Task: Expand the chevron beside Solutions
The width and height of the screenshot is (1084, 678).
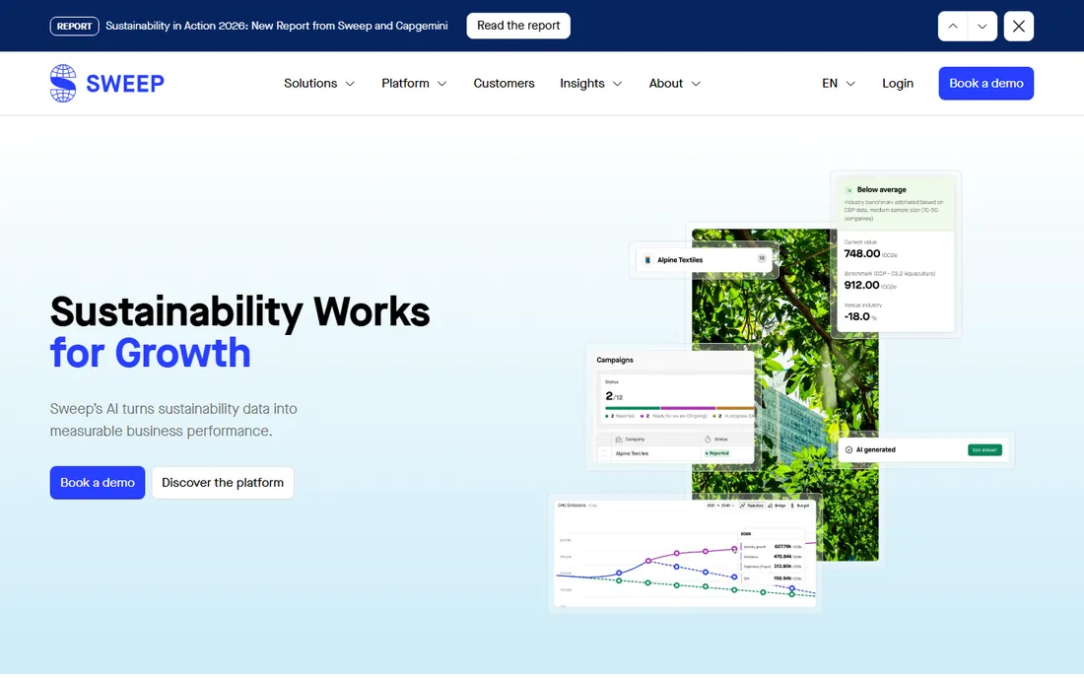Action: (350, 84)
